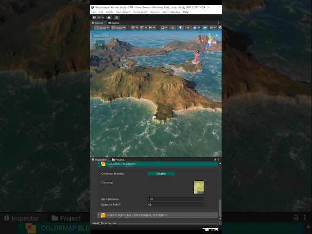Toggle scene audio icon
The width and height of the screenshot is (312, 234).
tap(188, 28)
